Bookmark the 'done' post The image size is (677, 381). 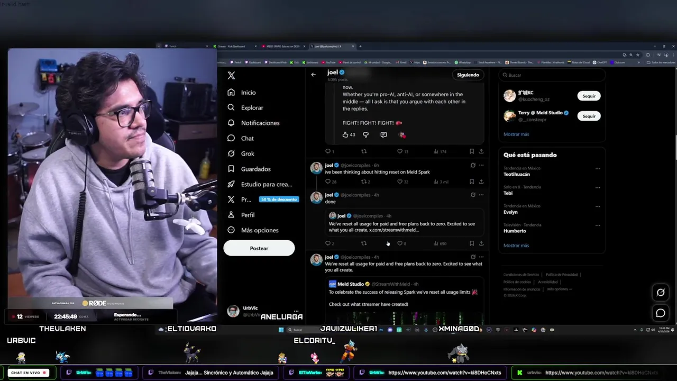pyautogui.click(x=472, y=243)
